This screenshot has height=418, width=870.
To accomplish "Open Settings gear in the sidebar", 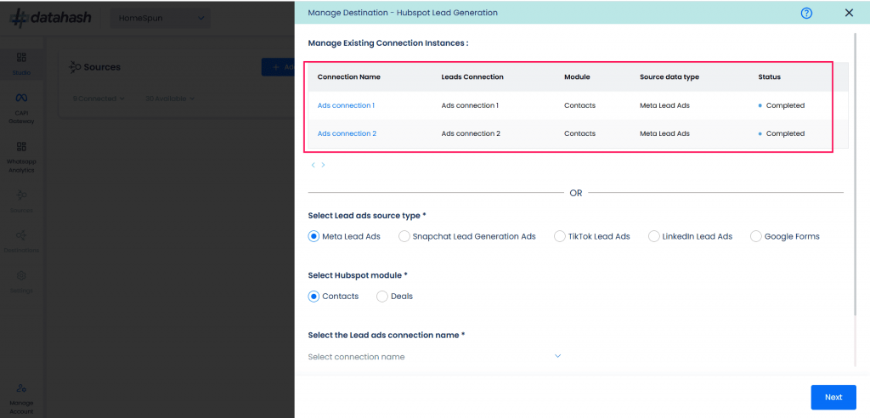I will click(21, 282).
